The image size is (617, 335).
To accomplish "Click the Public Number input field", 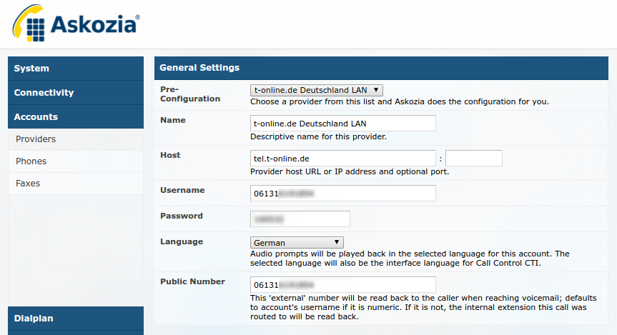I will pos(342,285).
